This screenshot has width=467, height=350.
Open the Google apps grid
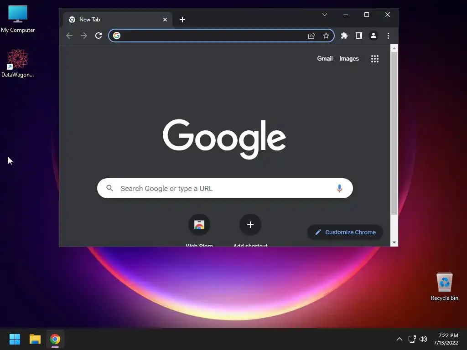375,59
